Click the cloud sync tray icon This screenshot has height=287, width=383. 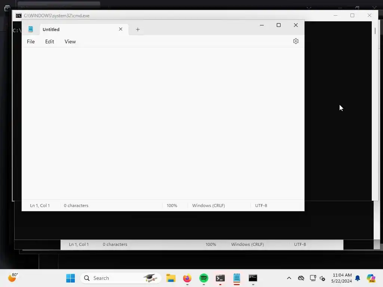[301, 278]
